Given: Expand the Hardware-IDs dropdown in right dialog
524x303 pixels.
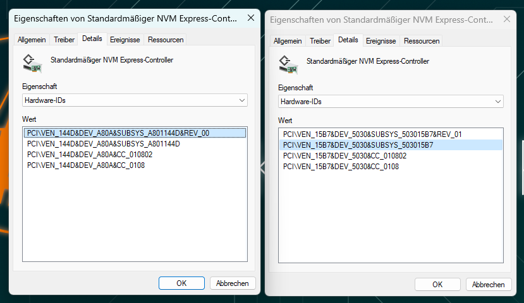Looking at the screenshot, I should click(x=391, y=102).
